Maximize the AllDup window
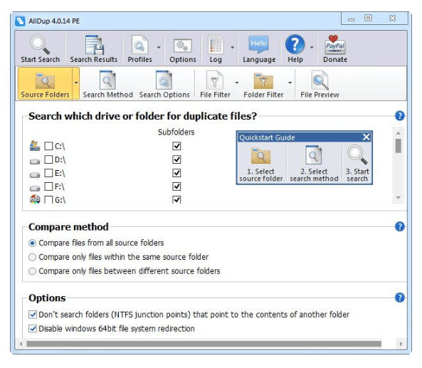Image resolution: width=422 pixels, height=368 pixels. coord(368,18)
